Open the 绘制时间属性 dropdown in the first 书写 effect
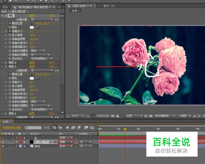Image resolution: width=205 pixels, height=164 pixels. [38, 51]
